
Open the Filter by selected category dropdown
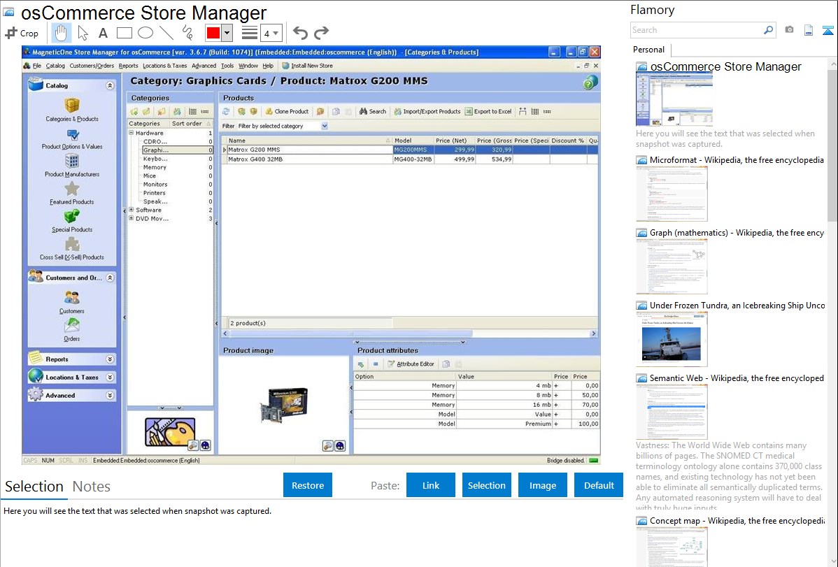[325, 126]
